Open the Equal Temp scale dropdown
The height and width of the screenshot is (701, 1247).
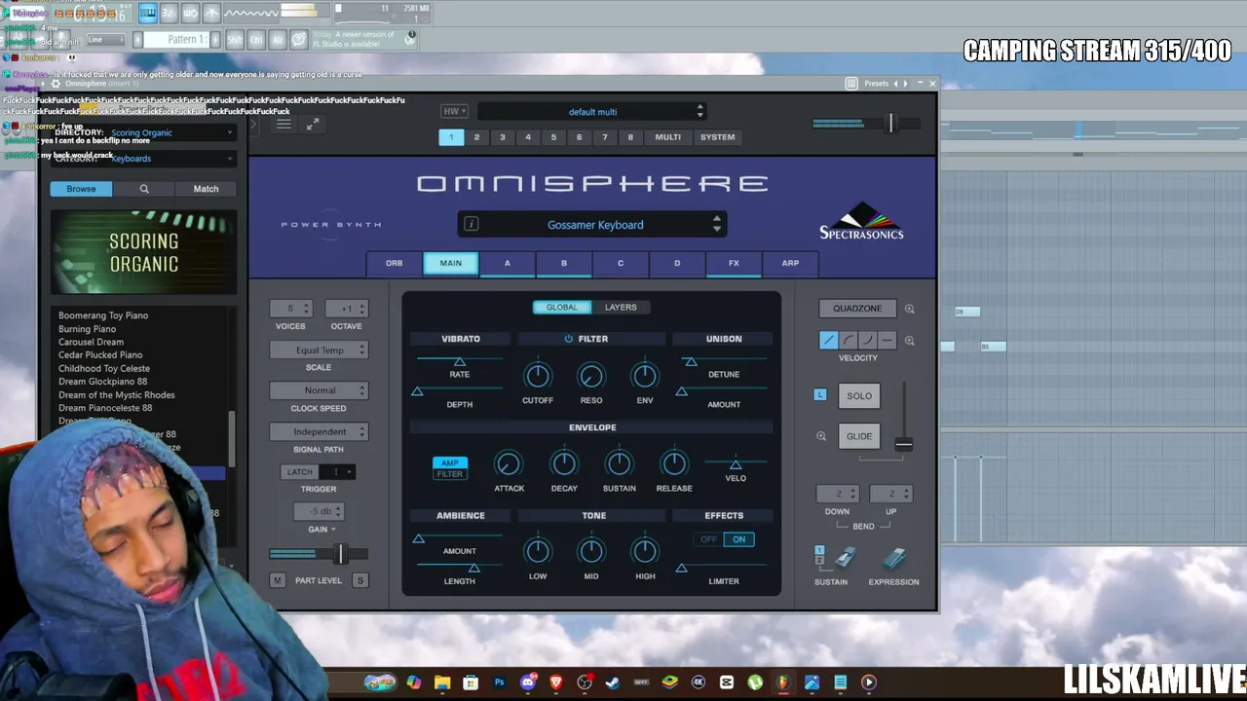coord(319,350)
